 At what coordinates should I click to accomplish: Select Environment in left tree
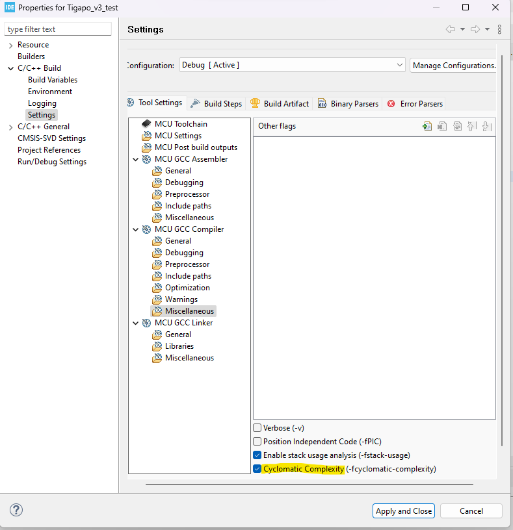[50, 92]
